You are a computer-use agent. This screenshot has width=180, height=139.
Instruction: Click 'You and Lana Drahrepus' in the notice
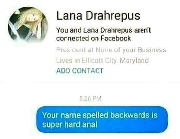pyautogui.click(x=94, y=30)
